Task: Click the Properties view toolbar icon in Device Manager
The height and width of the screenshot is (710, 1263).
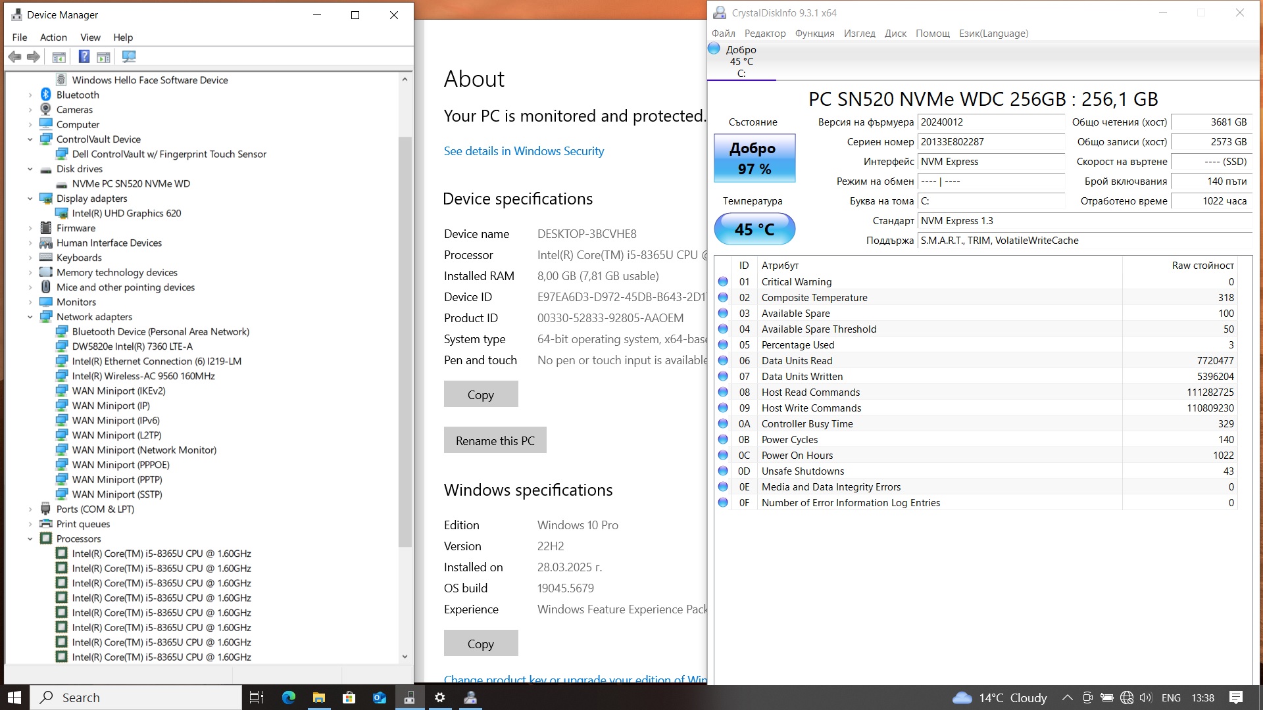Action: [x=103, y=57]
